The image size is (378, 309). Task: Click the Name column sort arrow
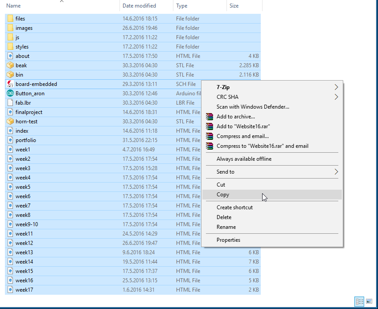coord(62,1)
